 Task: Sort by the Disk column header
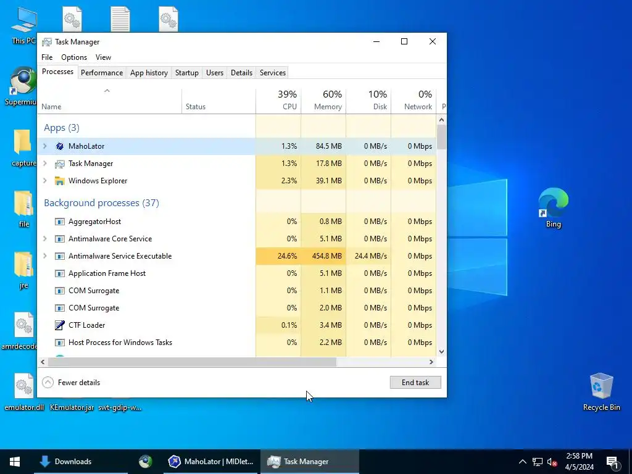click(x=368, y=101)
